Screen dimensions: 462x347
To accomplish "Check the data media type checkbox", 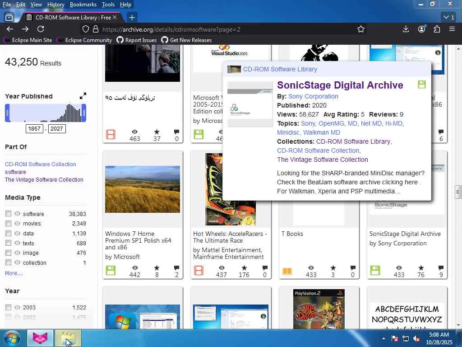I will click(8, 234).
